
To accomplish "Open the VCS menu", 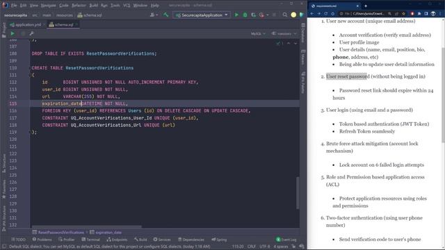I will (127, 5).
